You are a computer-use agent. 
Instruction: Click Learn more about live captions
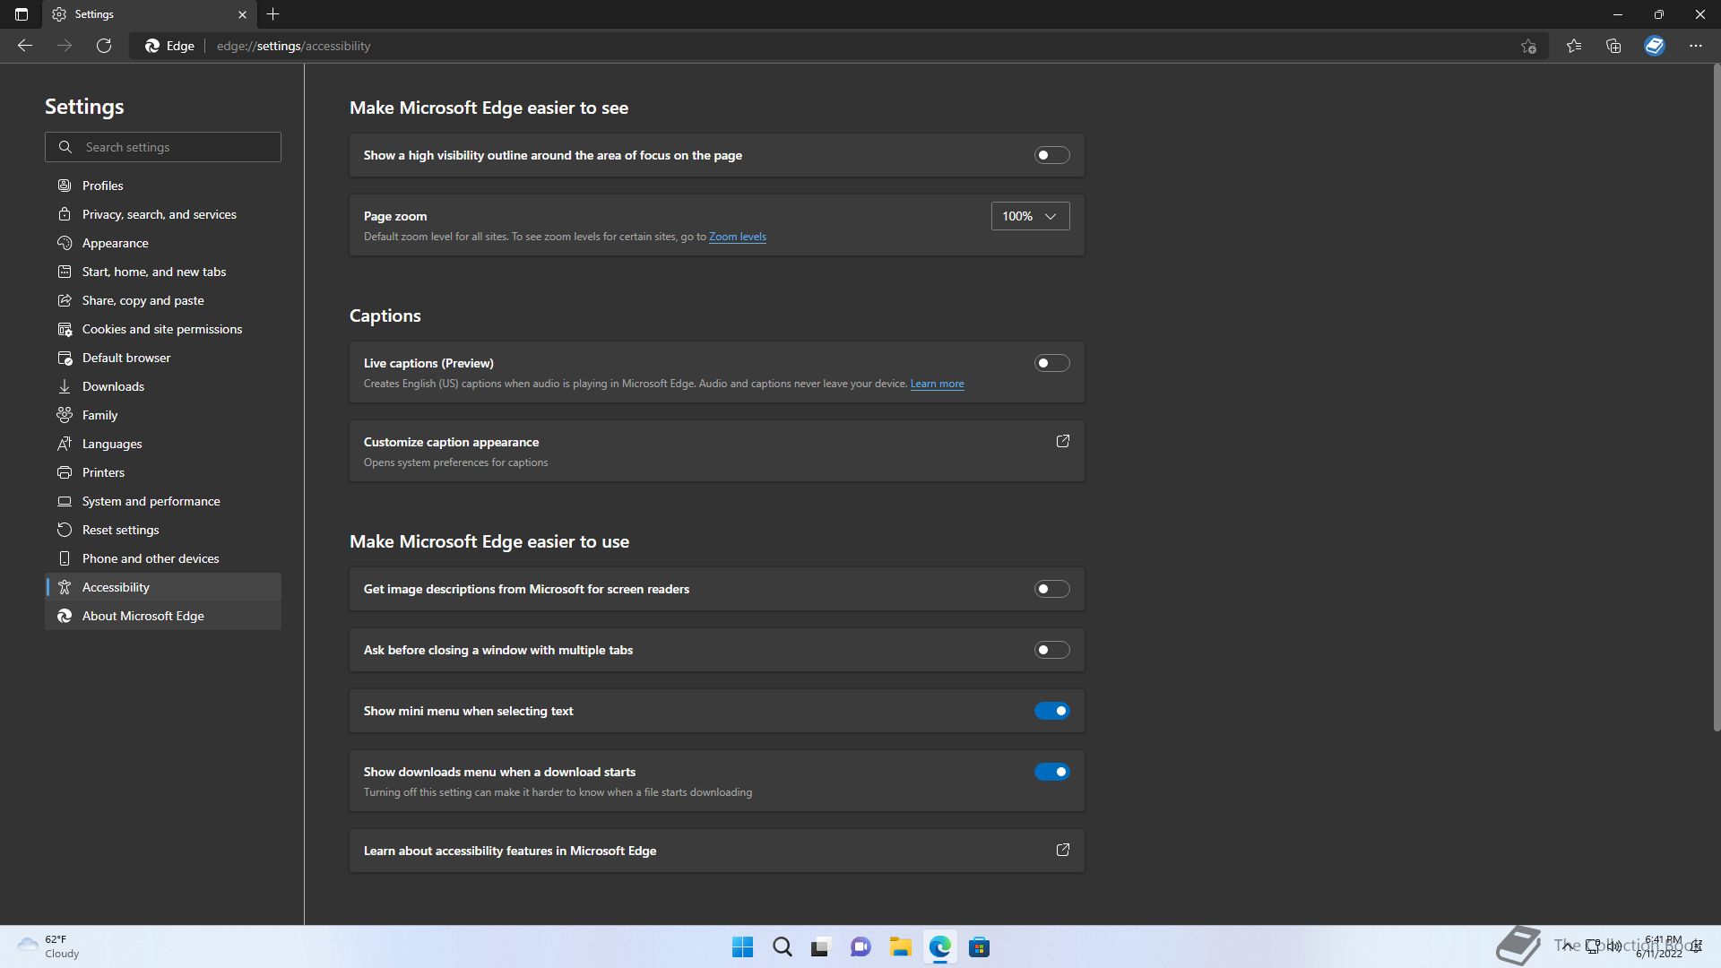click(x=937, y=384)
